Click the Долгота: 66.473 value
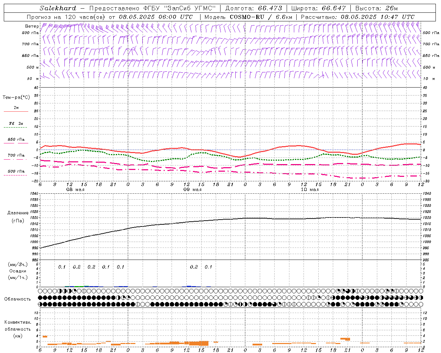This screenshot has width=441, height=353. pyautogui.click(x=254, y=8)
